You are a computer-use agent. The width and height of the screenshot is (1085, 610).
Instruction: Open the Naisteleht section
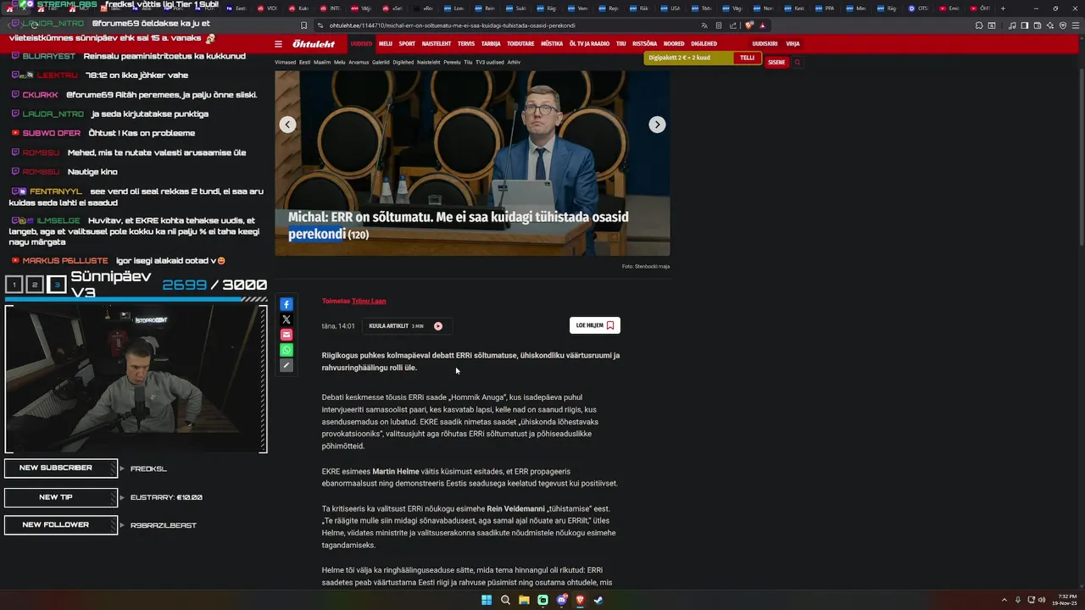coord(437,43)
